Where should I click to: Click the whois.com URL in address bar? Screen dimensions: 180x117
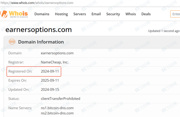(x=37, y=3)
